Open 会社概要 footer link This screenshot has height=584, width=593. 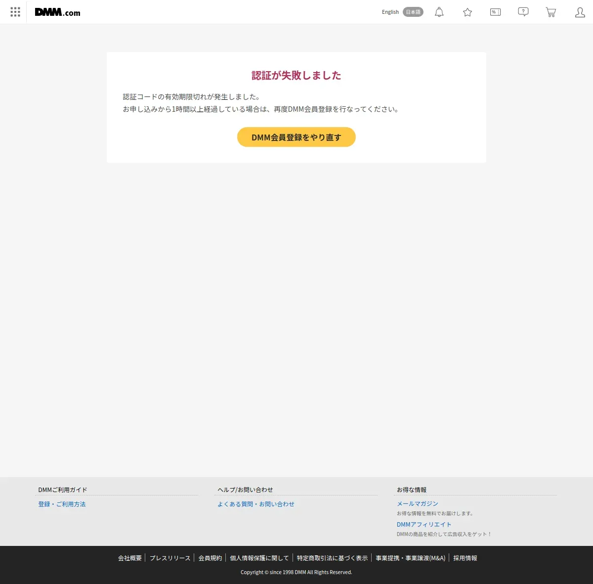click(x=130, y=558)
